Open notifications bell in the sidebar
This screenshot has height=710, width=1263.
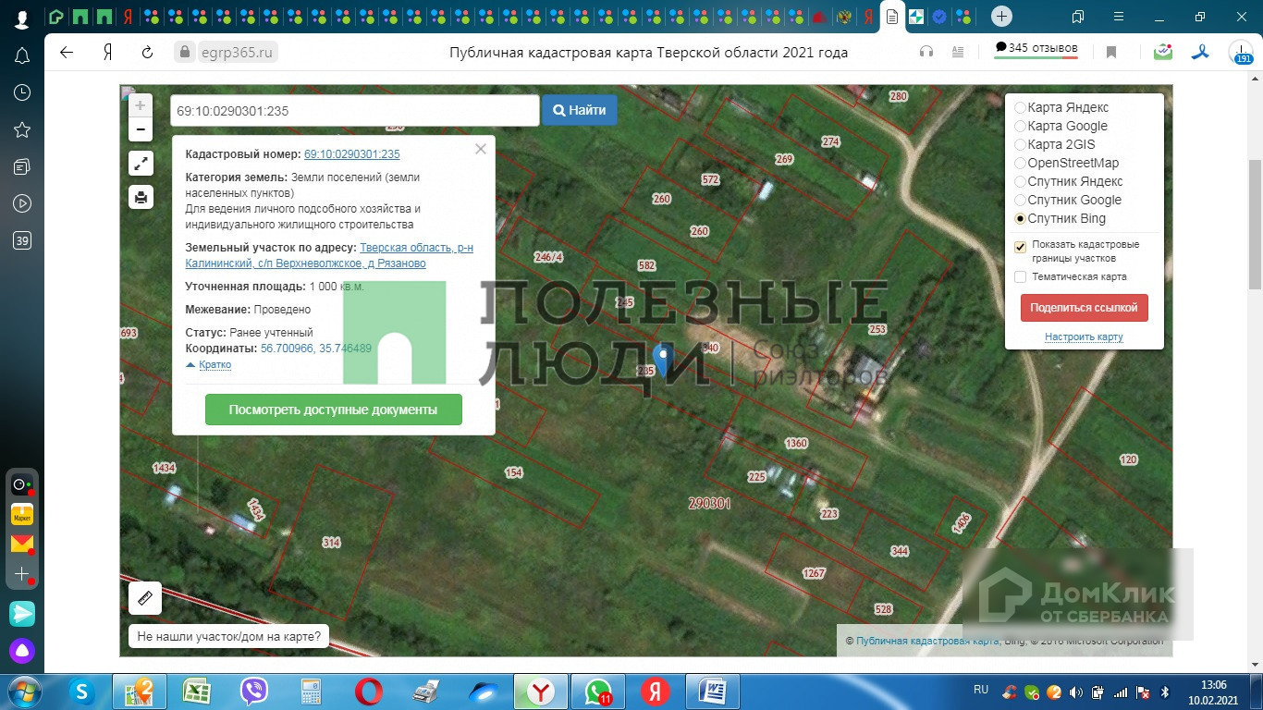[22, 56]
